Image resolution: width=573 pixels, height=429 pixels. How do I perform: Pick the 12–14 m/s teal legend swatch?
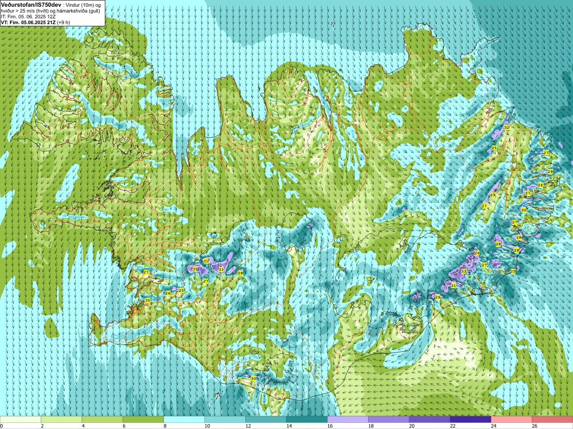(x=266, y=420)
